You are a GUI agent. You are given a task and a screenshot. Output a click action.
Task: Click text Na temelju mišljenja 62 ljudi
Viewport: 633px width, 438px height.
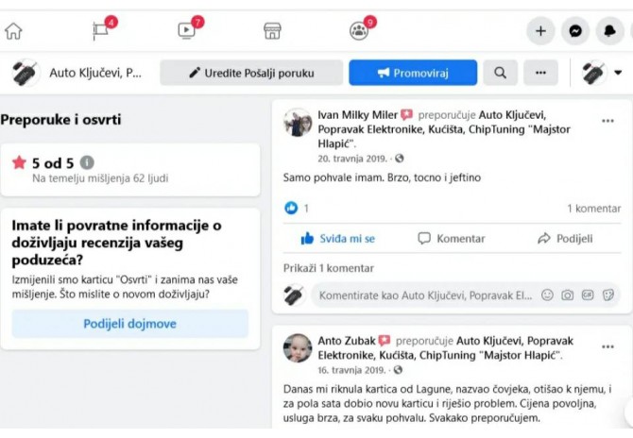click(x=100, y=178)
